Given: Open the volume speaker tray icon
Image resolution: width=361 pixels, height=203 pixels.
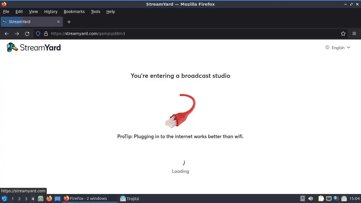Looking at the screenshot, I should (311, 198).
